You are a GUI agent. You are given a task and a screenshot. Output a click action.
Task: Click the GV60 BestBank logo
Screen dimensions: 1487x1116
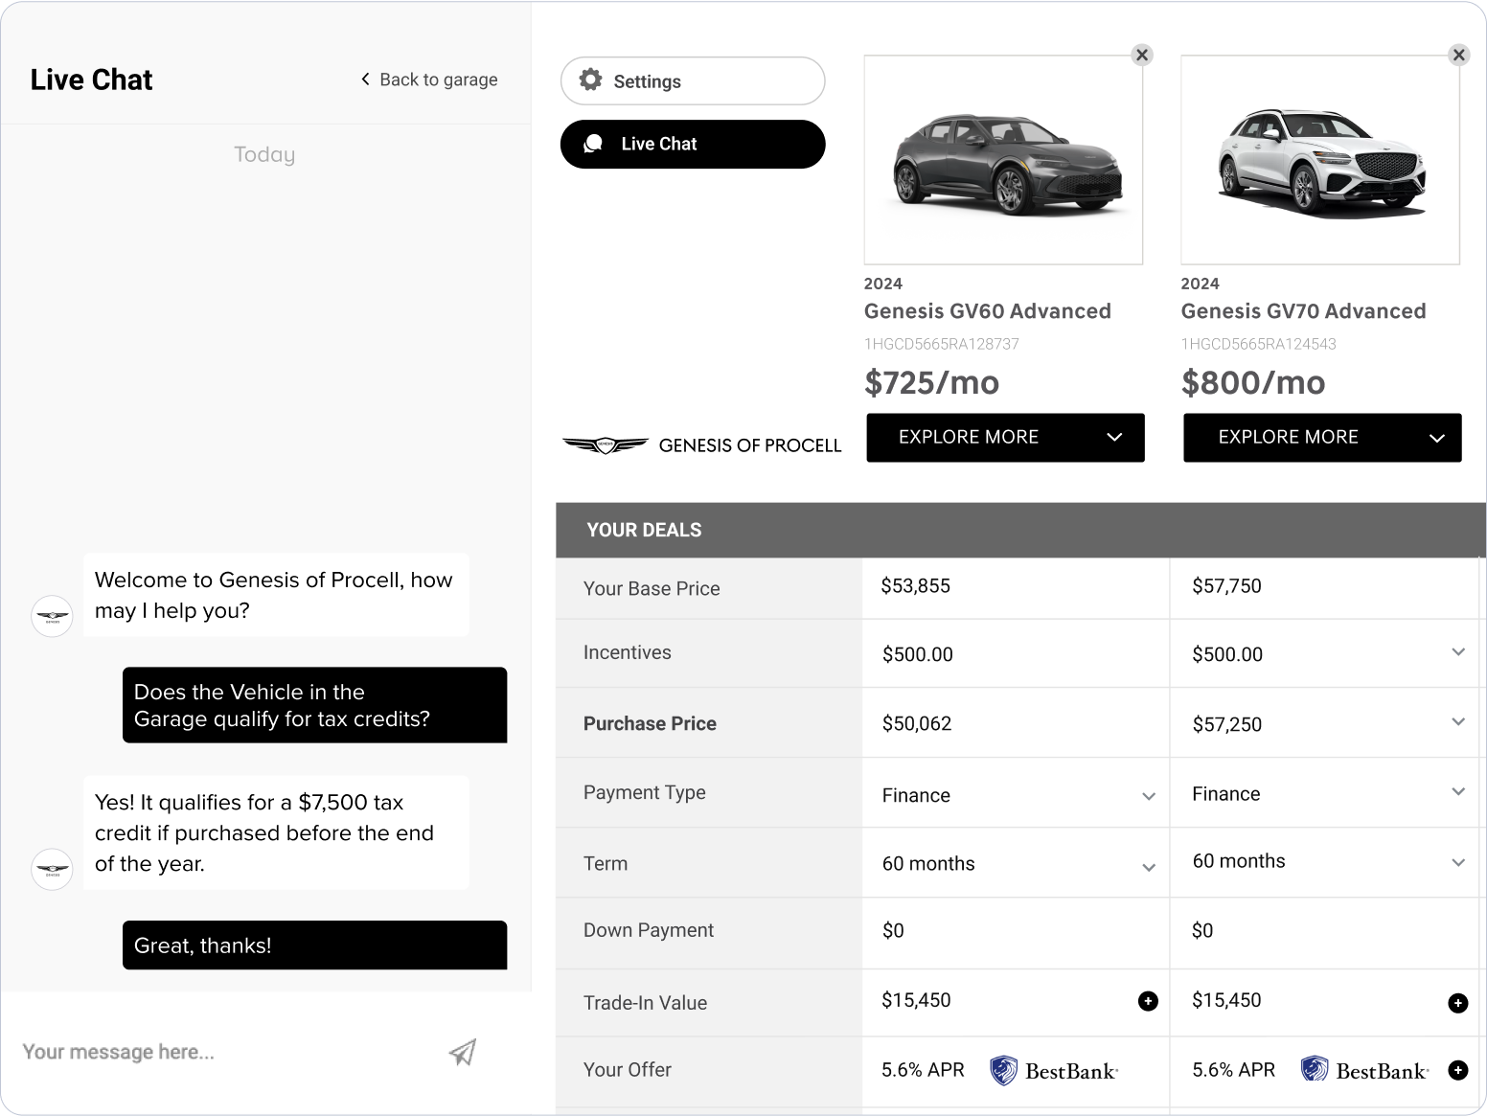click(x=1054, y=1070)
